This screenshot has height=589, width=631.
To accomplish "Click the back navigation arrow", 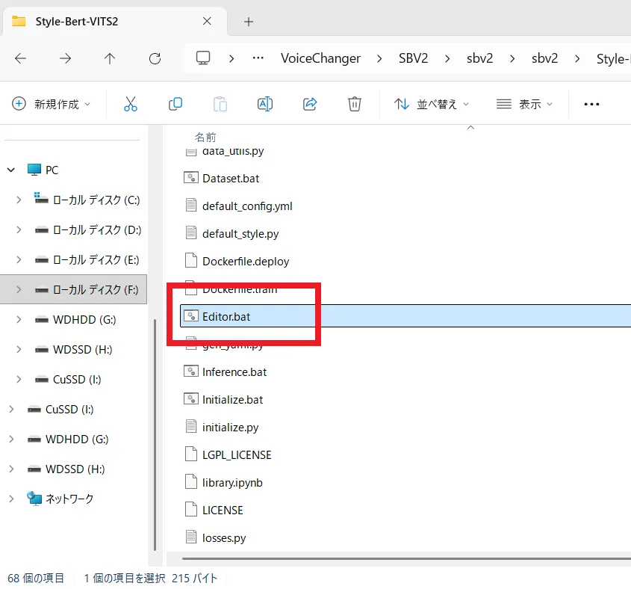I will tap(21, 58).
